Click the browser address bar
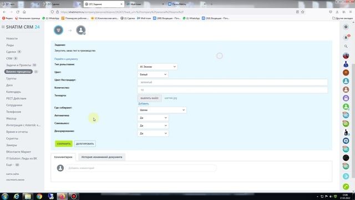 click(x=174, y=12)
